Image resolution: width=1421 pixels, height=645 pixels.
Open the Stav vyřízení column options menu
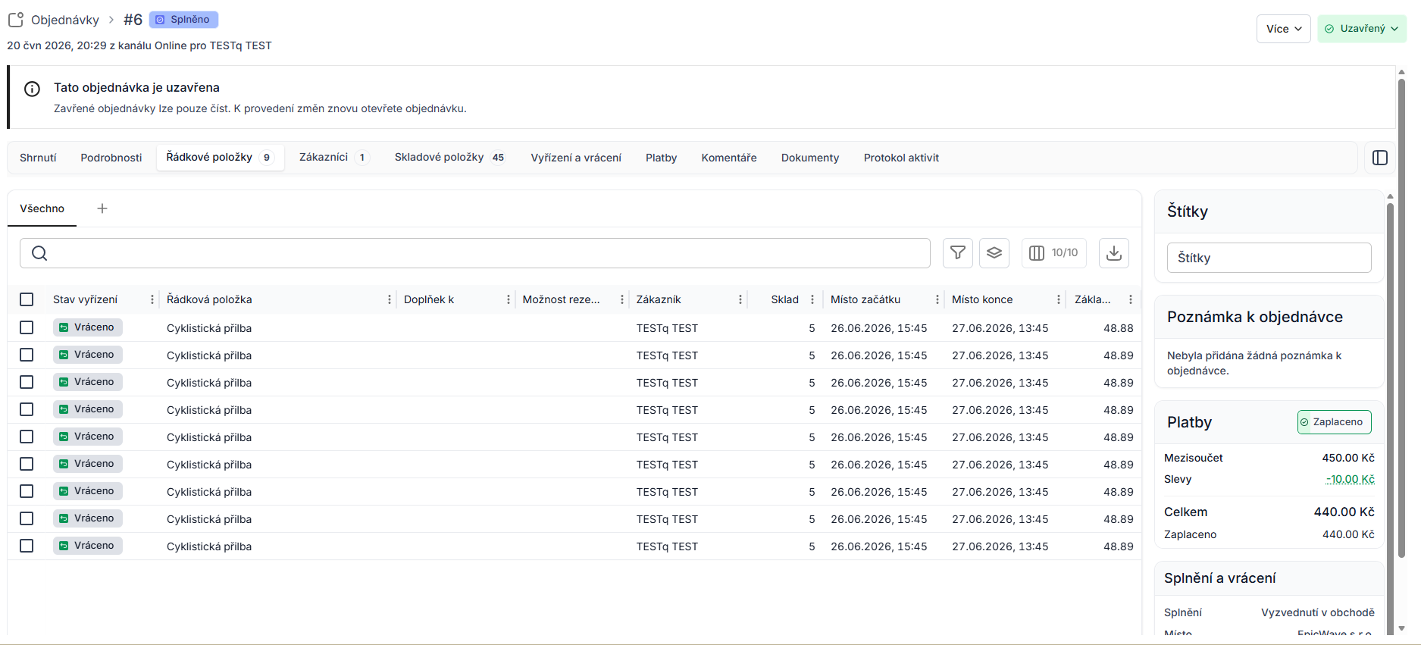(x=152, y=299)
